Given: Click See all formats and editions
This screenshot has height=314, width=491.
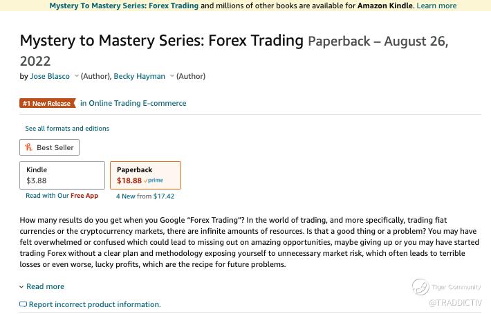Looking at the screenshot, I should tap(67, 128).
